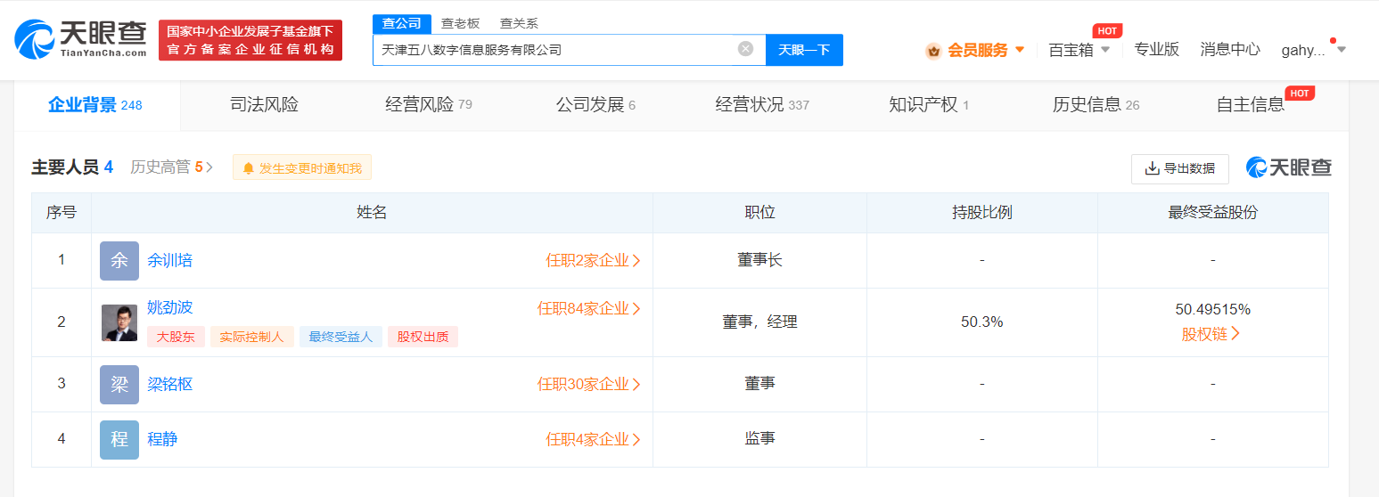Click the 持股比例 column header
This screenshot has width=1379, height=497.
981,213
